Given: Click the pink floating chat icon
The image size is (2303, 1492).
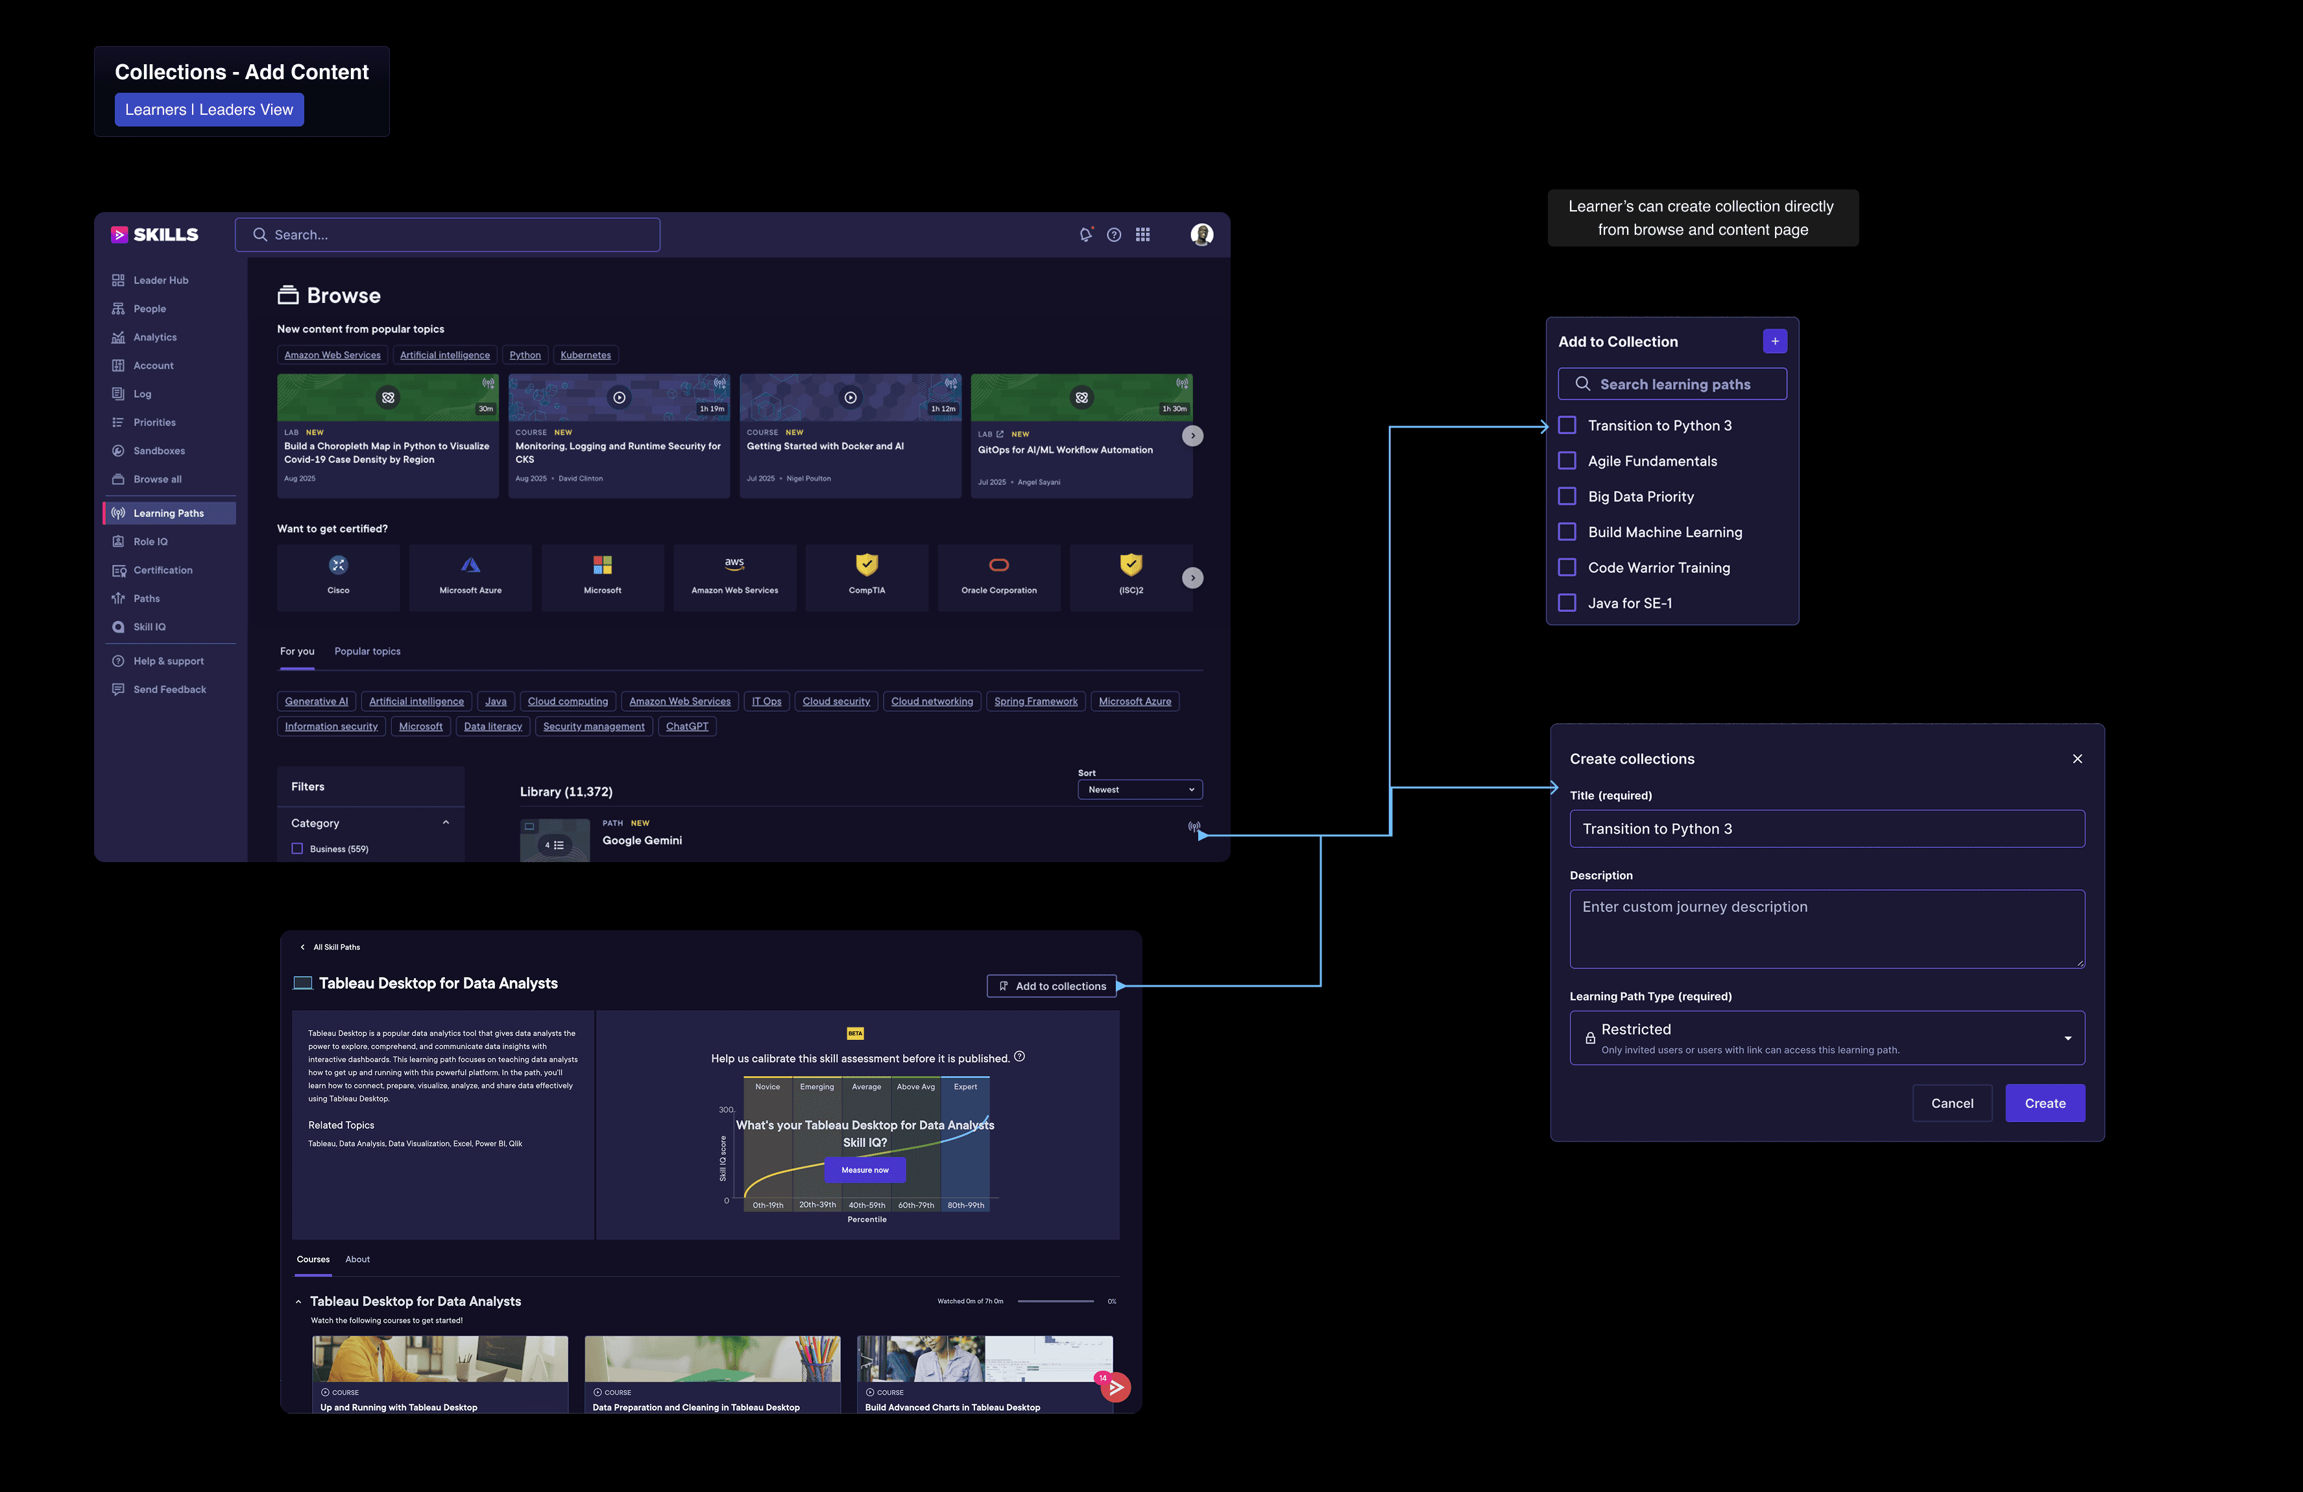Looking at the screenshot, I should pos(1115,1388).
